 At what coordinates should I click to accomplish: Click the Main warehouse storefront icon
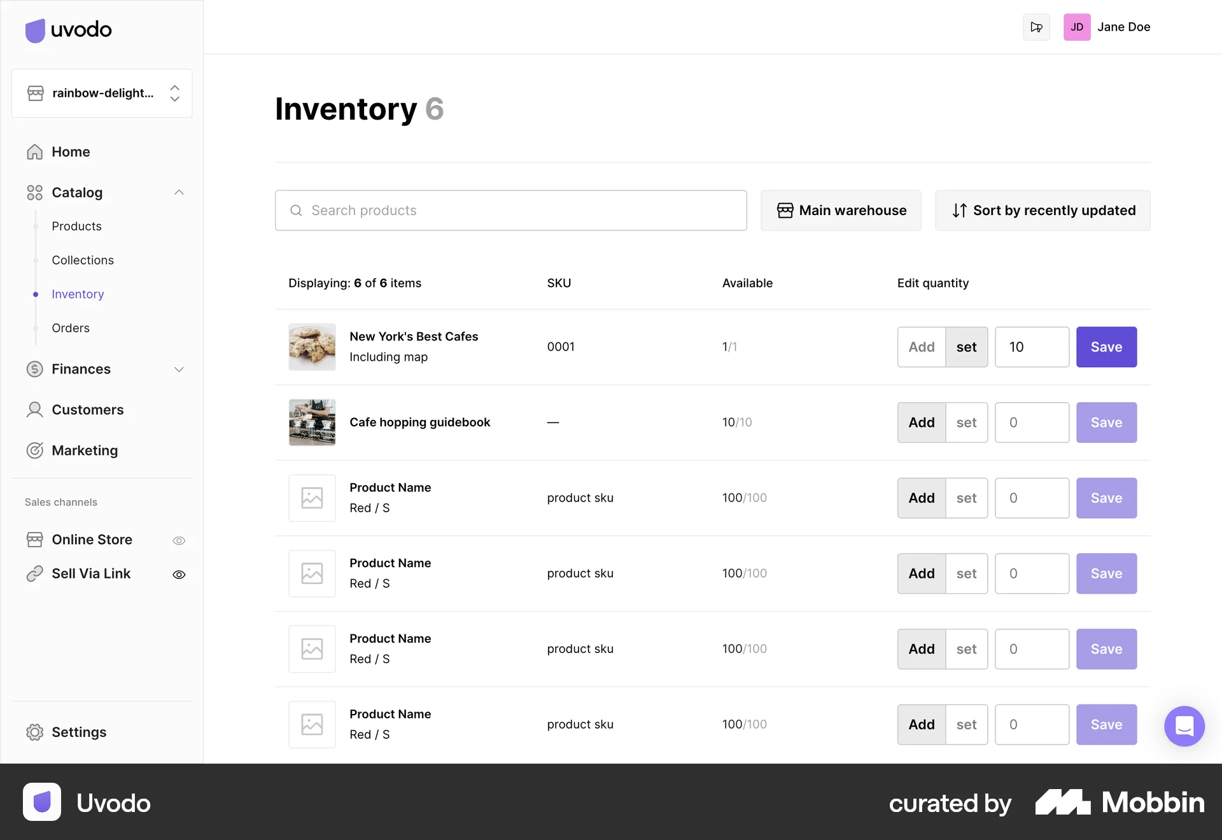785,210
